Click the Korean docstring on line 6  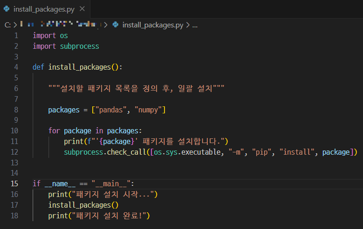pos(137,88)
